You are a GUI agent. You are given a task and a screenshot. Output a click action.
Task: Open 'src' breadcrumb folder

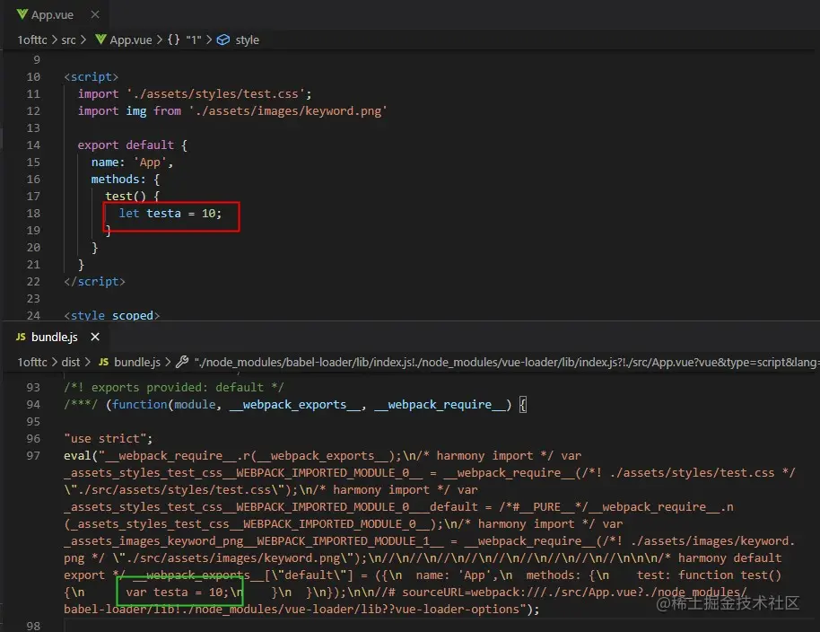68,39
